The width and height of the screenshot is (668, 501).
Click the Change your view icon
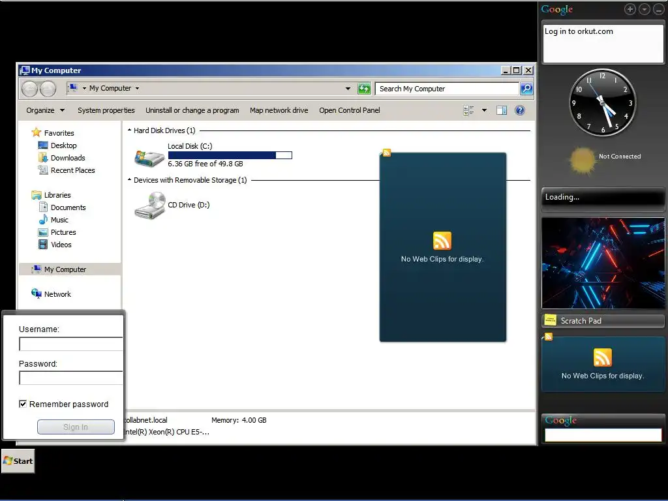click(x=468, y=110)
